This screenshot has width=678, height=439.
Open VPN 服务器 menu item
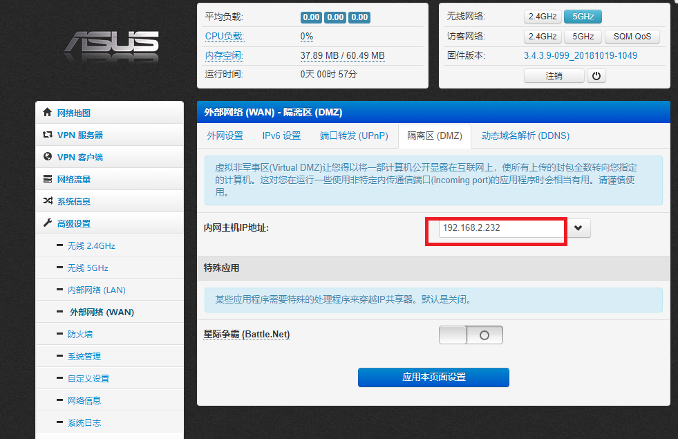pos(109,135)
